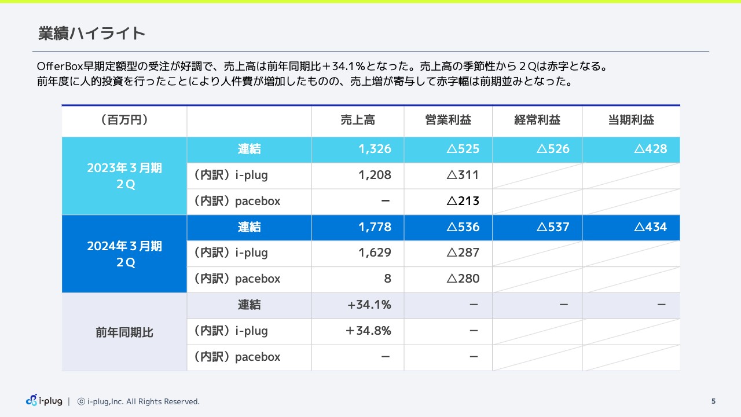
Task: Select the 業績ハイライト slide title
Action: [90, 34]
